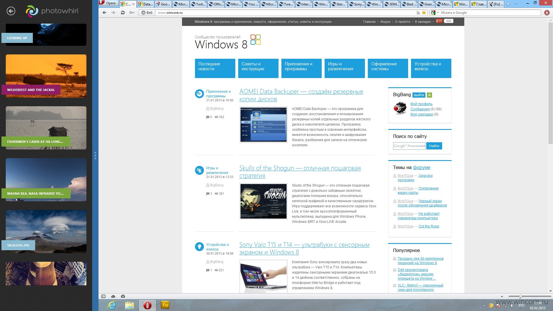Open the Устройства и железо tile
553x311 pixels.
coord(431,68)
